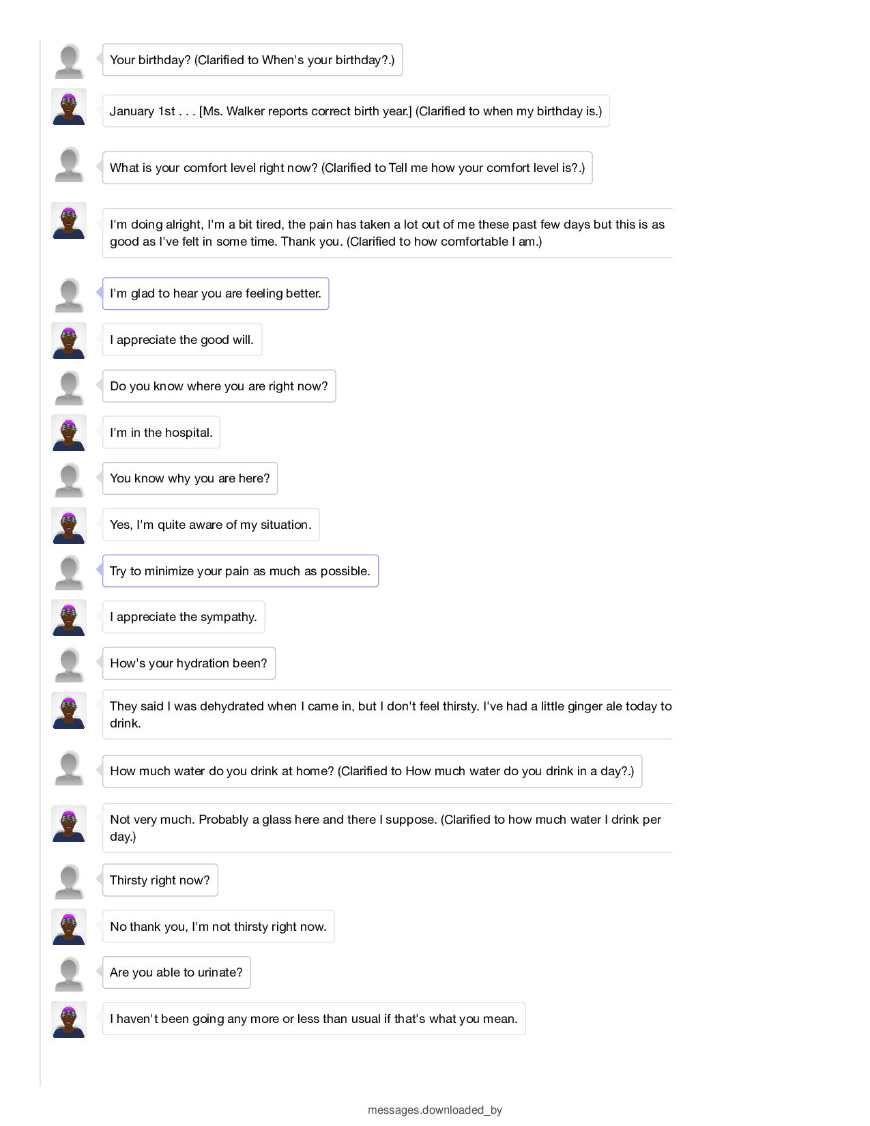
Task: Select the "I'm glad to hear you are feeling better." bubble
Action: [216, 293]
